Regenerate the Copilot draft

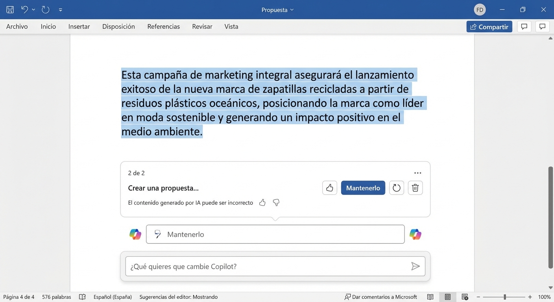pos(396,188)
